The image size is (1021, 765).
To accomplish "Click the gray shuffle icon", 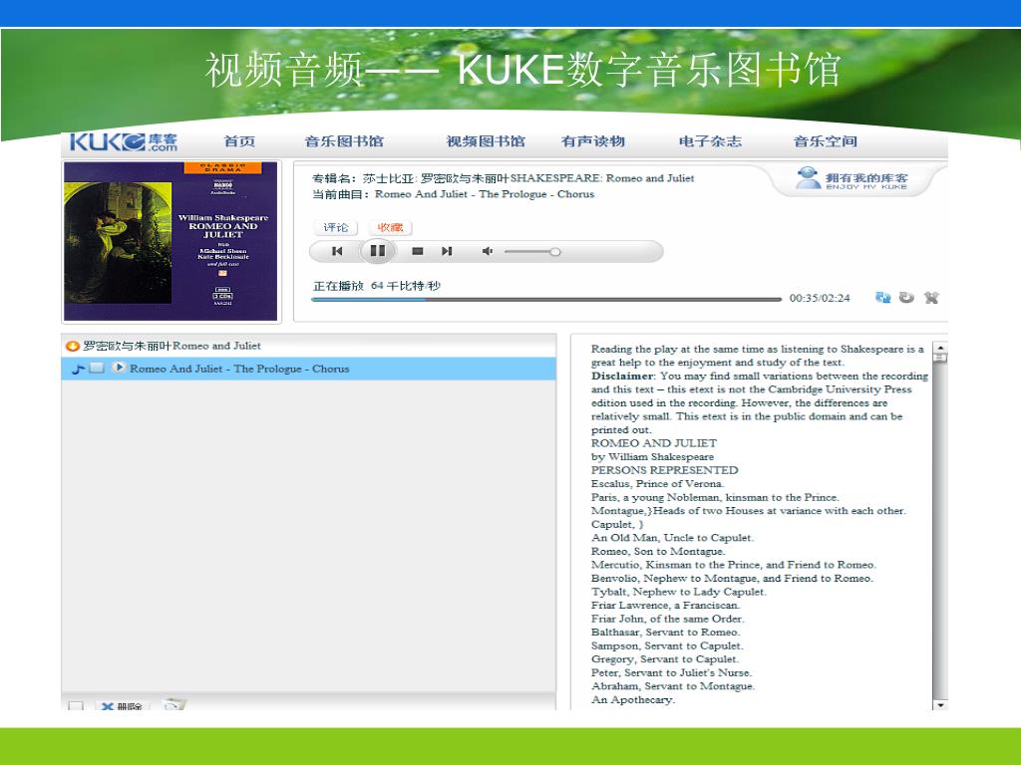I will 931,297.
